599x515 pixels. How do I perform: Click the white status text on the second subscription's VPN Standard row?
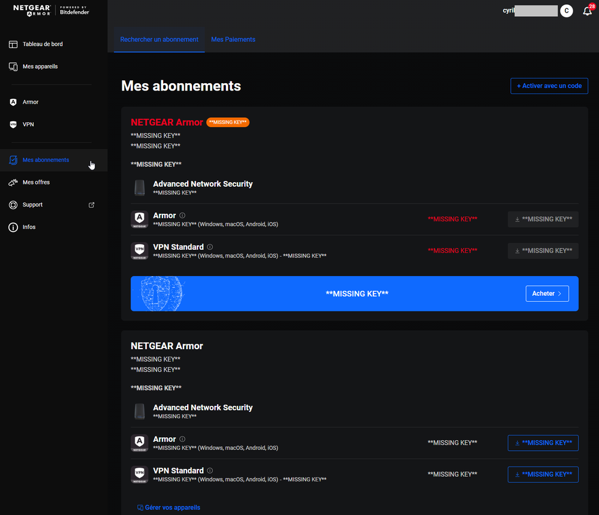click(x=452, y=474)
